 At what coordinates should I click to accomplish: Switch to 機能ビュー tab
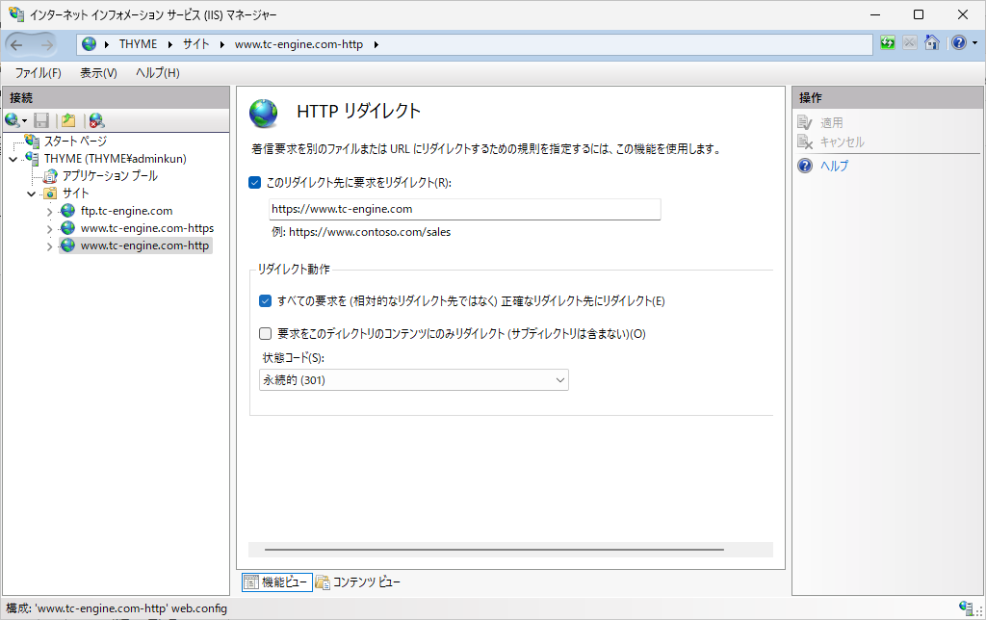[276, 582]
